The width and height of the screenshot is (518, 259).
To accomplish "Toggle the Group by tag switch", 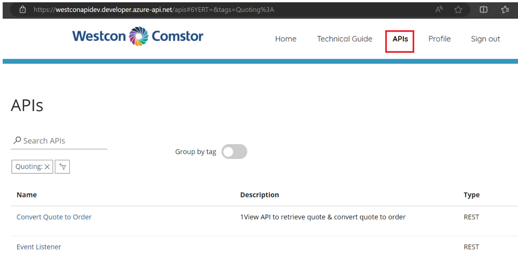I will pyautogui.click(x=234, y=152).
